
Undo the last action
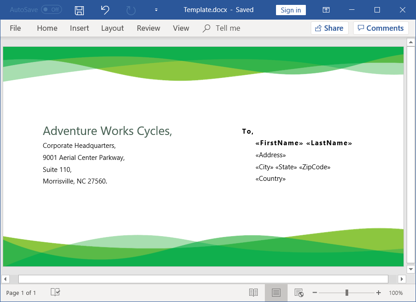[105, 10]
